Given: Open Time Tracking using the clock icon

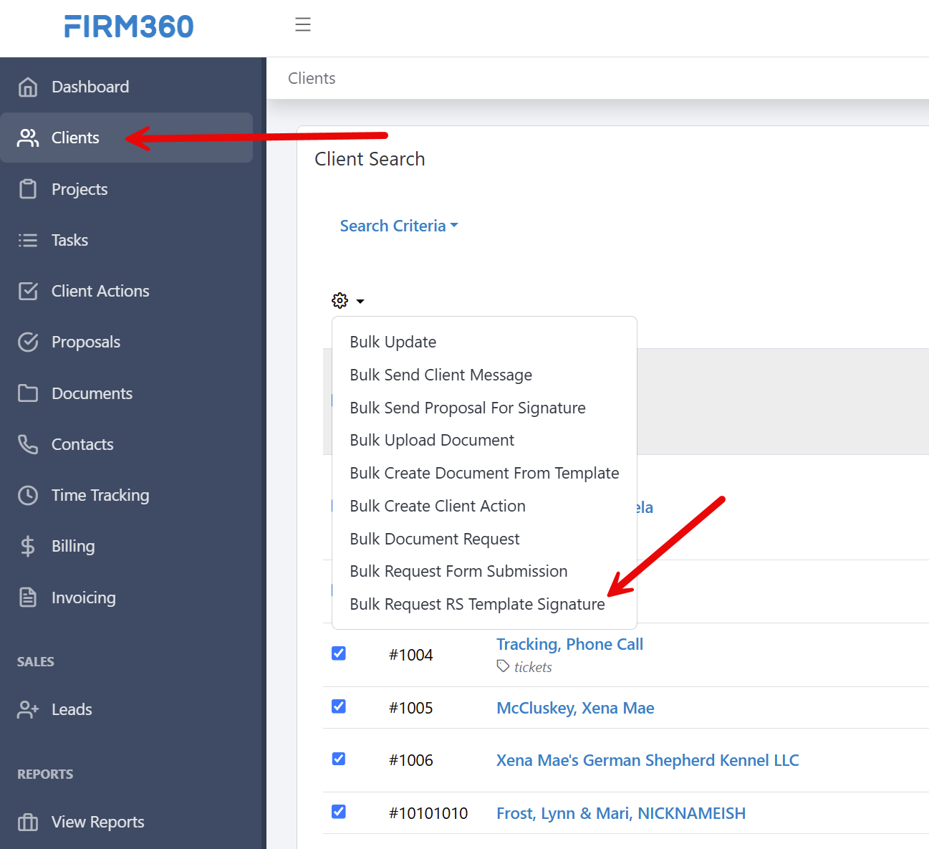Looking at the screenshot, I should [x=27, y=494].
